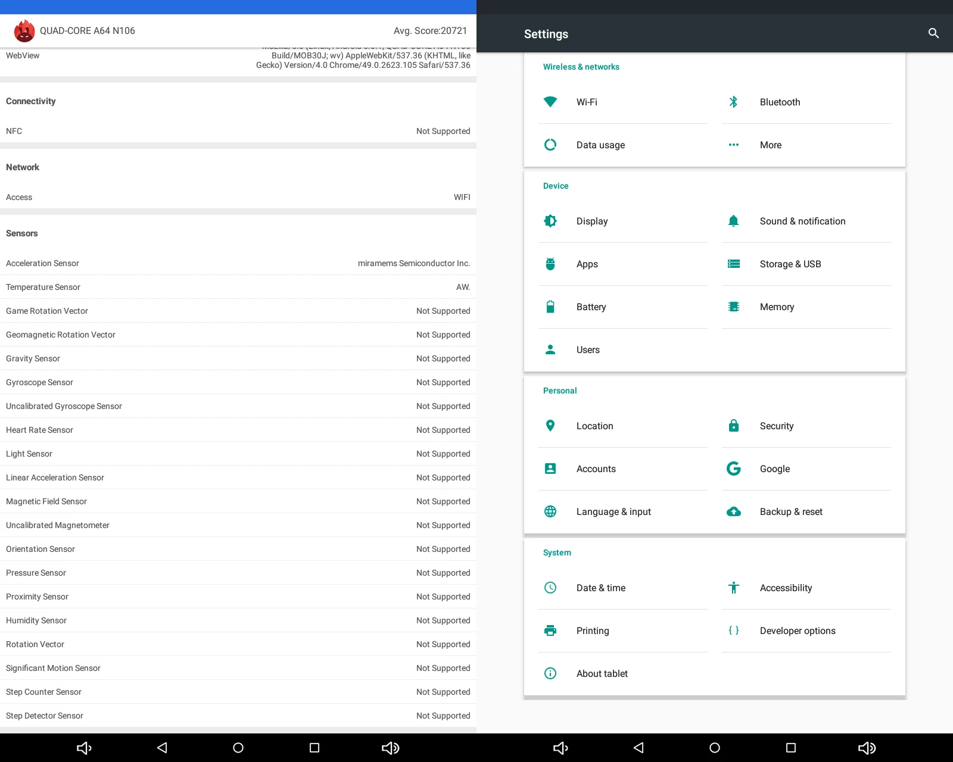The image size is (953, 762).
Task: Tap right nav bar volume up
Action: [867, 748]
